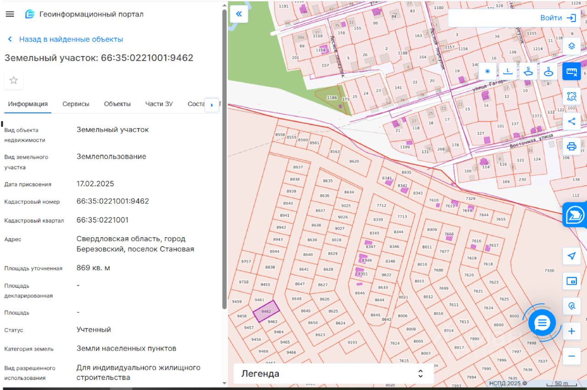Open the hamburger main menu
Screen dimensions: 587x390
(10, 14)
